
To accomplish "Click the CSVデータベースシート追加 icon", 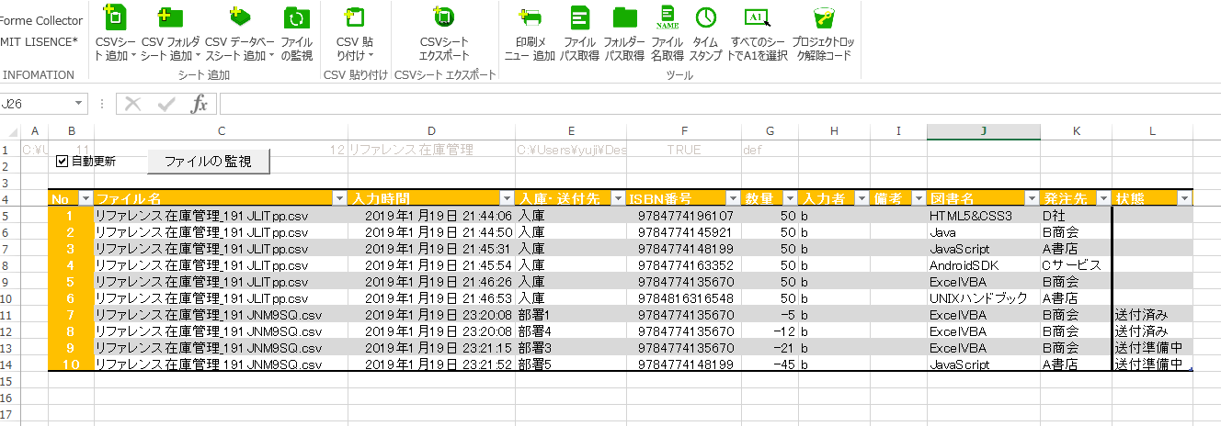I will coord(239,17).
